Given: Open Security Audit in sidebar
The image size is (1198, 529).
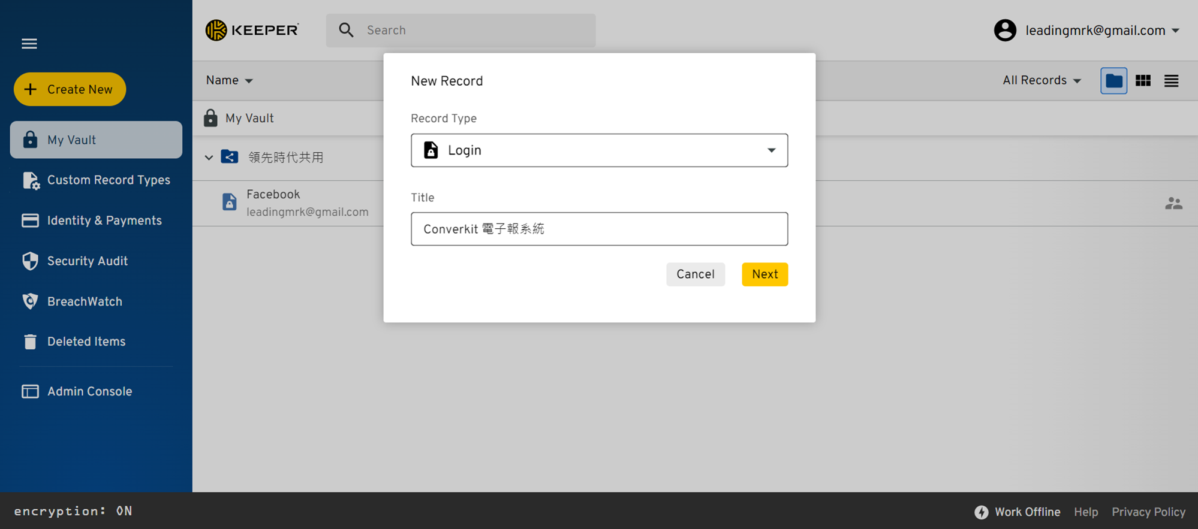Looking at the screenshot, I should click(88, 261).
